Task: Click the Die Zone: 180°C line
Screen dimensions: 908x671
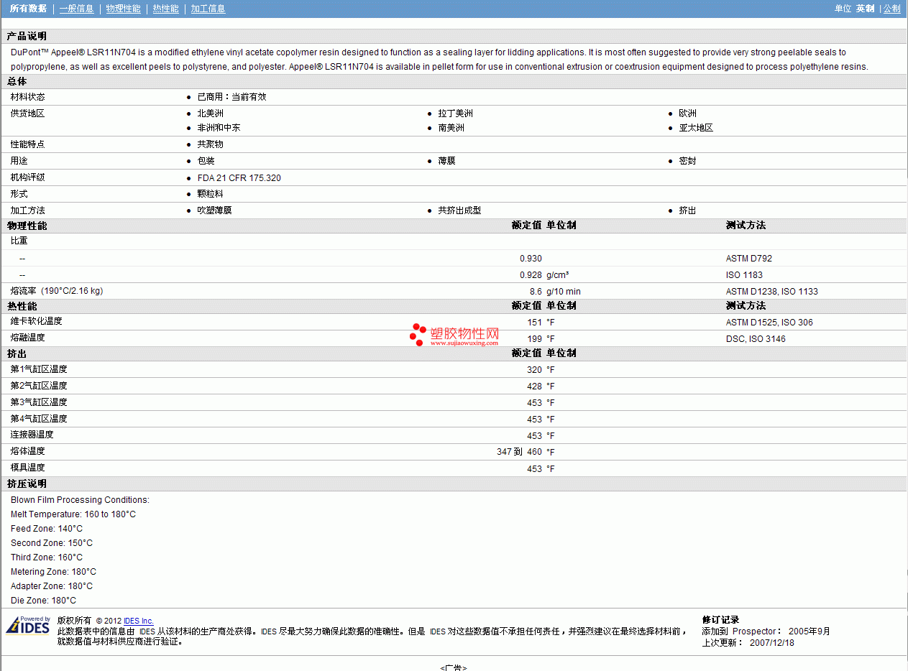Action: pos(43,601)
